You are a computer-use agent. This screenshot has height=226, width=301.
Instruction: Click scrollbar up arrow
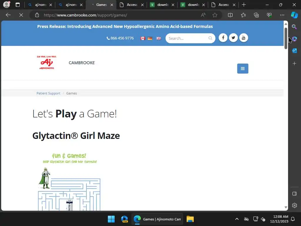coord(286,24)
